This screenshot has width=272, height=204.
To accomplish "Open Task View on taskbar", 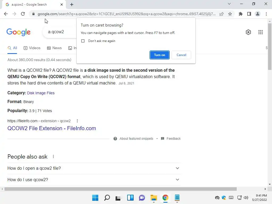I will 118,198.
